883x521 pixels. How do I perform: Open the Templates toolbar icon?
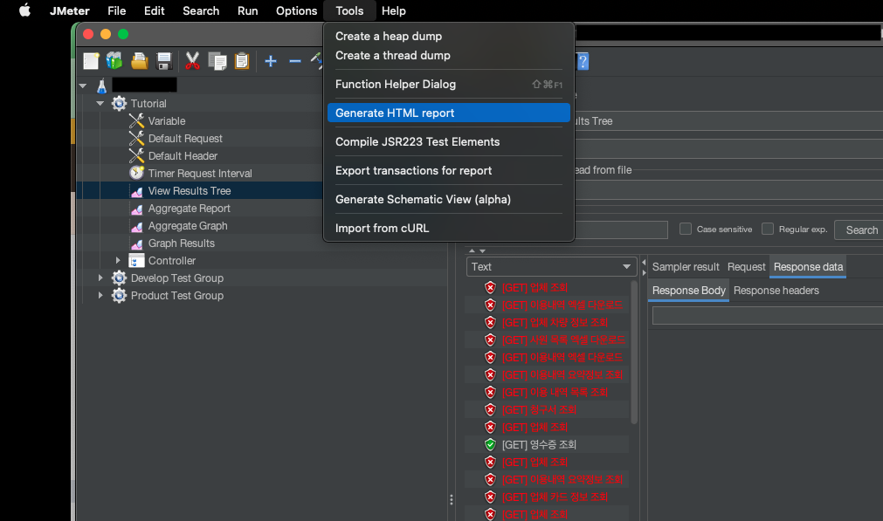pos(114,61)
